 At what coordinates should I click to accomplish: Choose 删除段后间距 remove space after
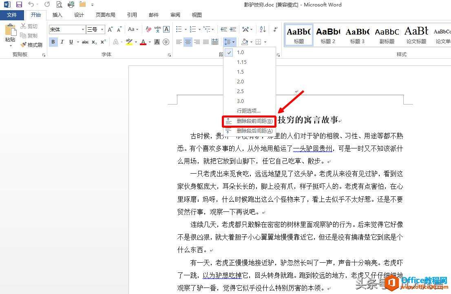point(250,131)
